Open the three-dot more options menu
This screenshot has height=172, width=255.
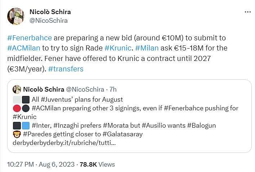click(247, 12)
